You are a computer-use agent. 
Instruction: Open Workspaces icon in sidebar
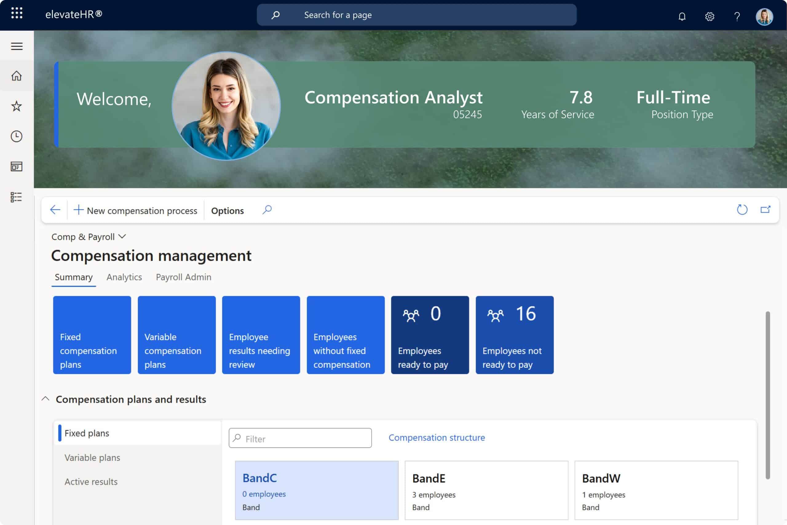click(17, 166)
